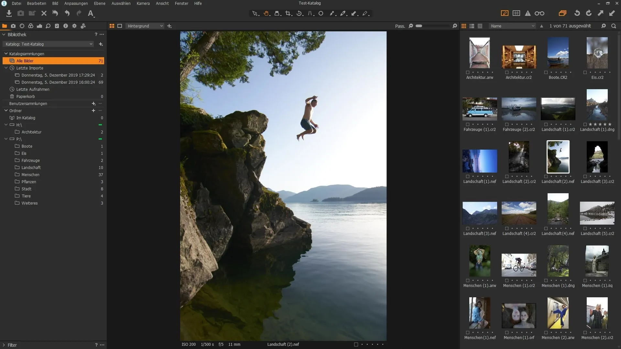Click the Import images download icon
Screen dimensions: 621x349
9,13
